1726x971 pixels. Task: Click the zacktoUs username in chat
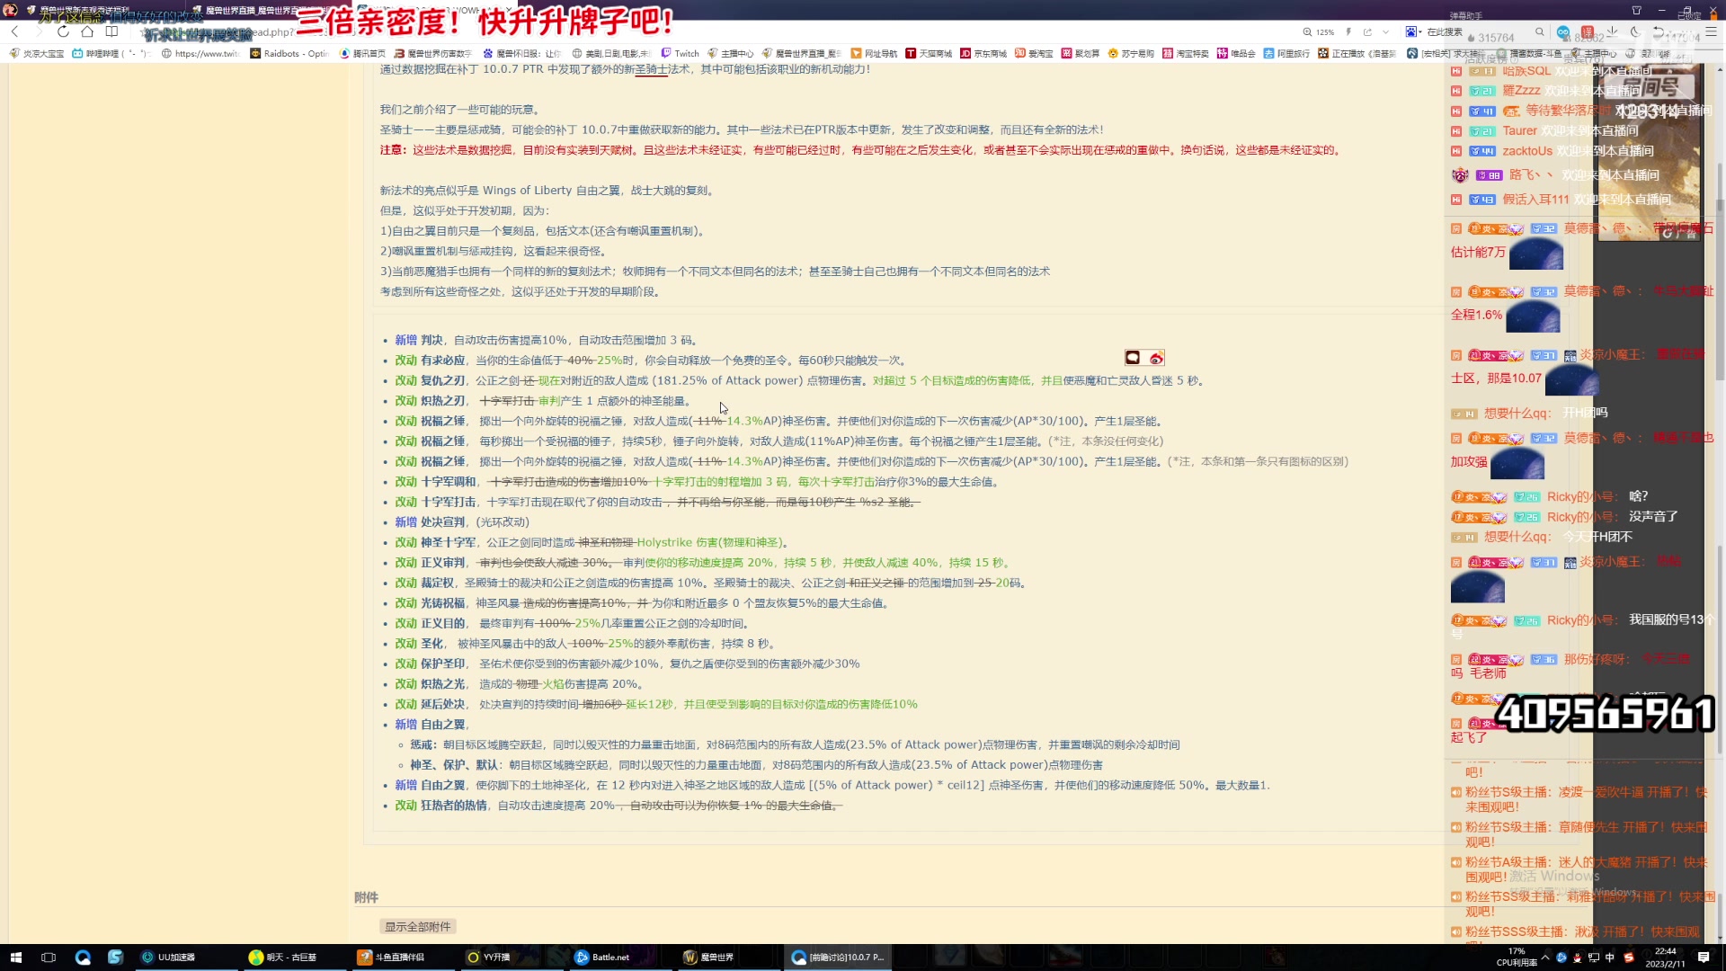(x=1527, y=151)
